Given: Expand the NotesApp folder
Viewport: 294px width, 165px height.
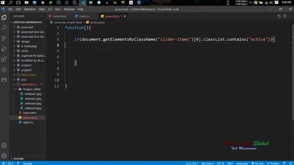Looking at the screenshot, I should tap(29, 46).
